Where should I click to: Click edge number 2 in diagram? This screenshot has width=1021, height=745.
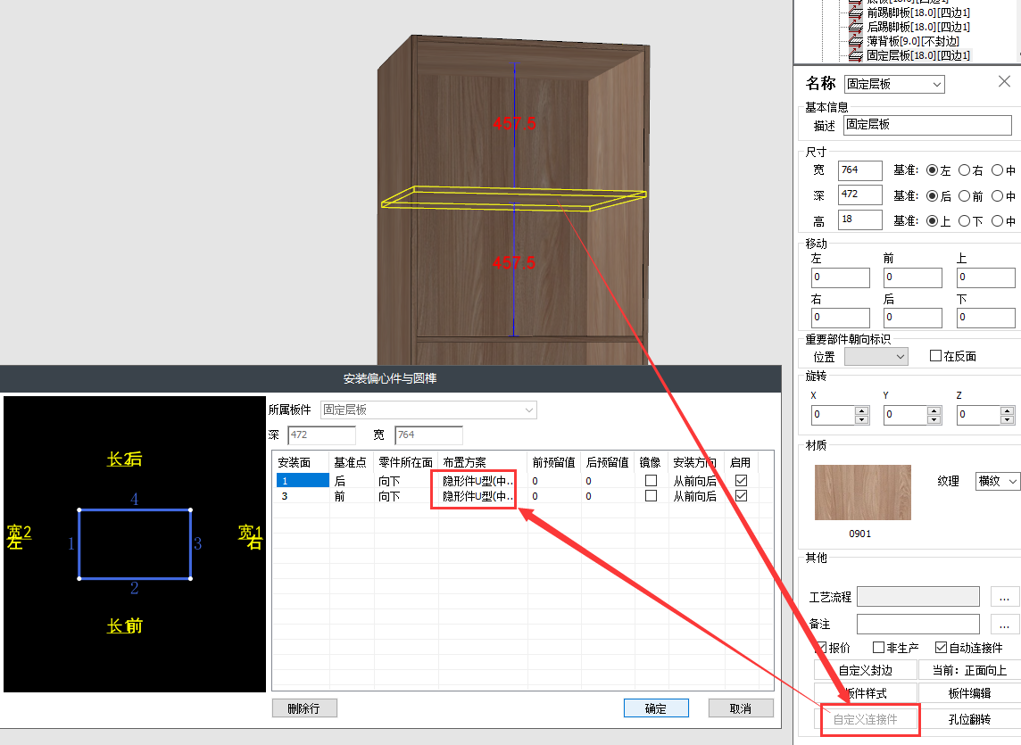(x=134, y=588)
